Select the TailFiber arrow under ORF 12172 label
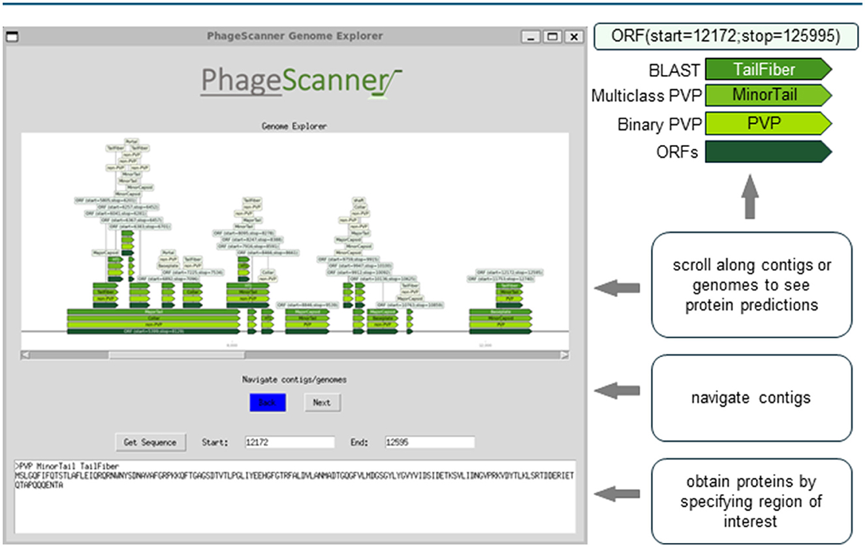 click(x=509, y=285)
